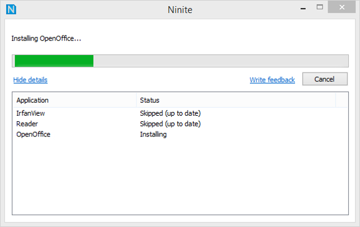Minimize the Ninite window
The image size is (360, 227).
pyautogui.click(x=303, y=9)
